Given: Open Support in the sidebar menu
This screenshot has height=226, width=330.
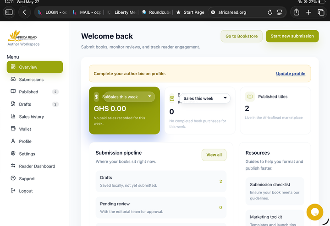Looking at the screenshot, I should tap(35, 178).
